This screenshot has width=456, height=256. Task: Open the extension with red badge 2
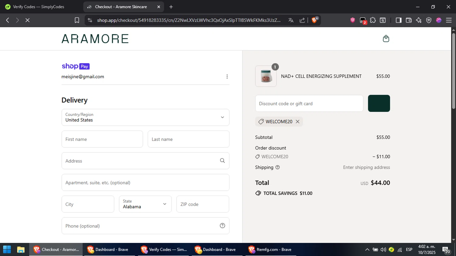click(363, 20)
